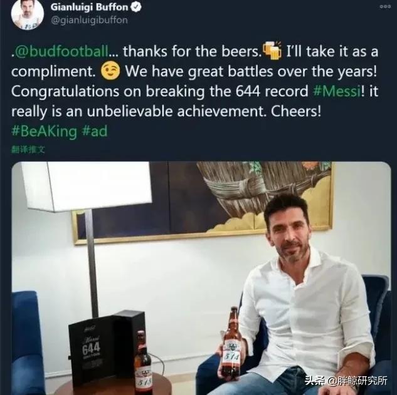
Task: Click the beer mugs emoji
Action: pos(272,50)
